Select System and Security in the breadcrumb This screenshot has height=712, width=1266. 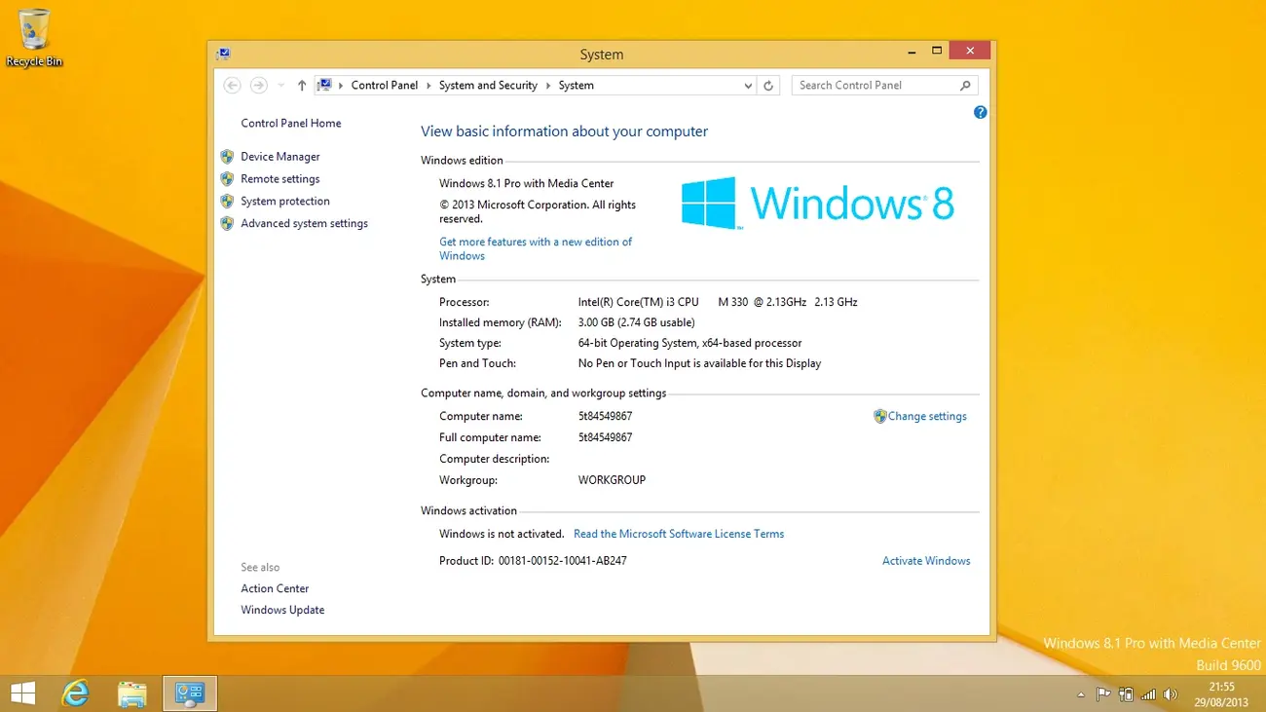coord(488,85)
